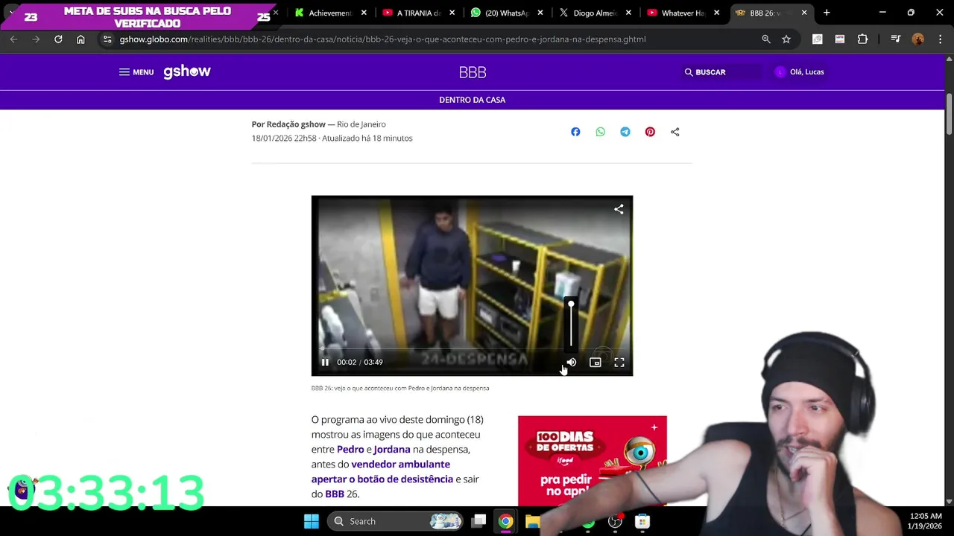Open Task View on taskbar
Viewport: 954px width, 536px height.
tap(479, 521)
